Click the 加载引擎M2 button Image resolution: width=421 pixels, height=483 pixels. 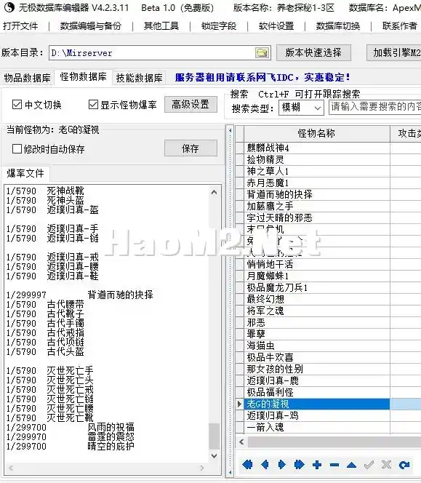pyautogui.click(x=394, y=52)
